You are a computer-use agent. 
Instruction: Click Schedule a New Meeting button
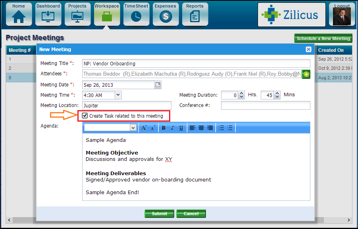click(323, 38)
